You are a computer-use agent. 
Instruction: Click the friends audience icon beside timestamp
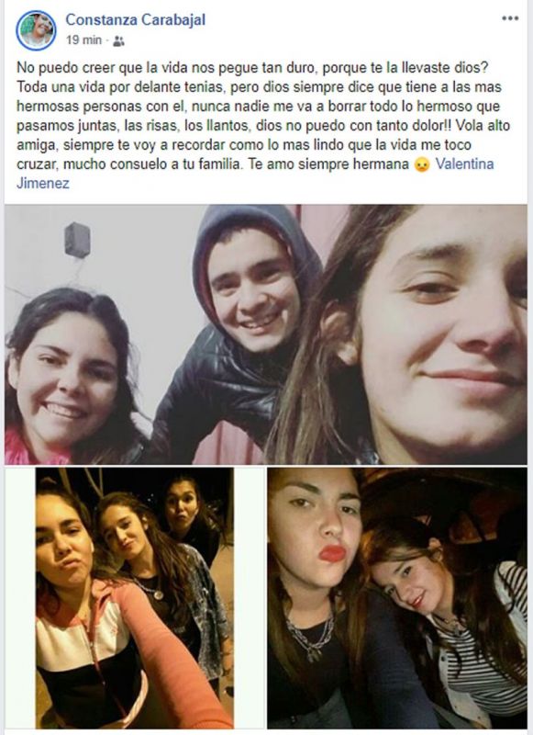118,41
